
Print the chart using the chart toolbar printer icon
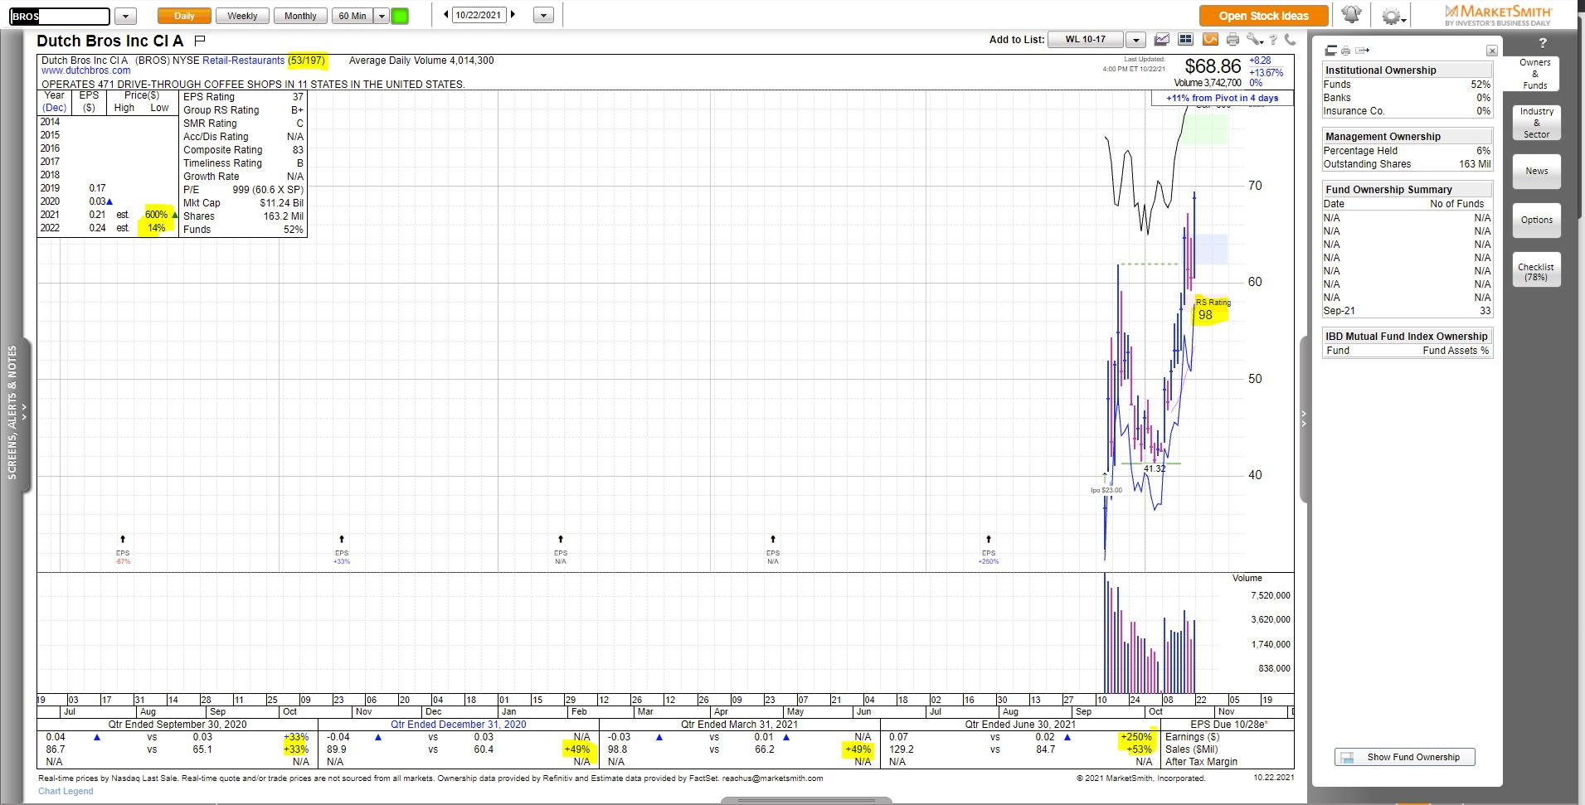click(x=1233, y=39)
